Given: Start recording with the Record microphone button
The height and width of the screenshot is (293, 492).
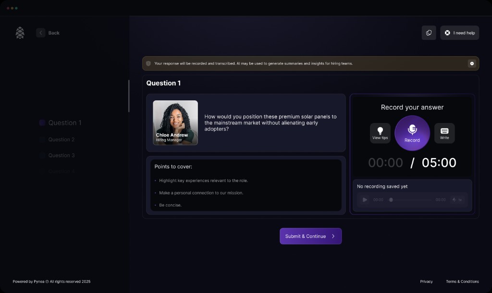Looking at the screenshot, I should (x=412, y=133).
